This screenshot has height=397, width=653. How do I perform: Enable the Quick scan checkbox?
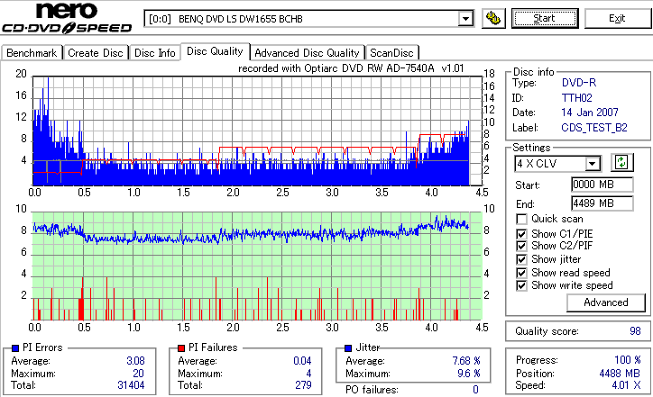coord(521,219)
